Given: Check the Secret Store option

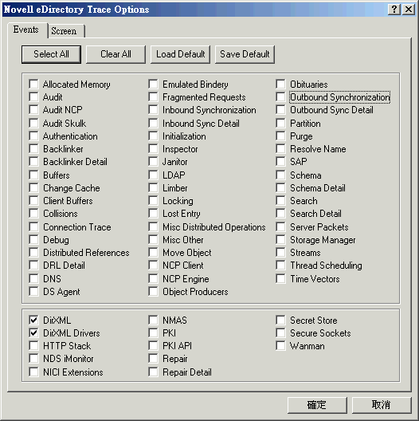Looking at the screenshot, I should 280,320.
